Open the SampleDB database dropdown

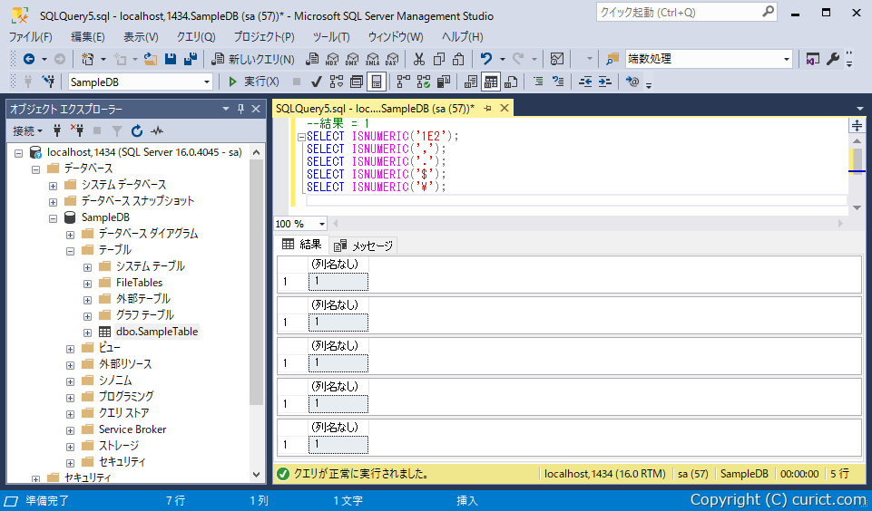tap(207, 82)
